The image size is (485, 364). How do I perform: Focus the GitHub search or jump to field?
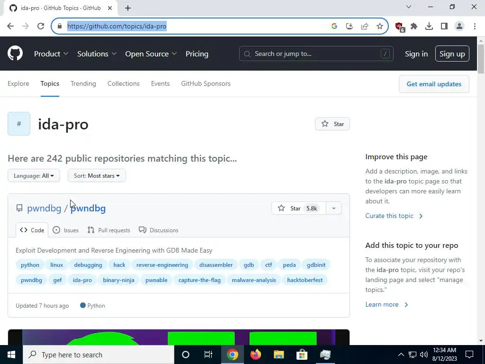point(316,54)
